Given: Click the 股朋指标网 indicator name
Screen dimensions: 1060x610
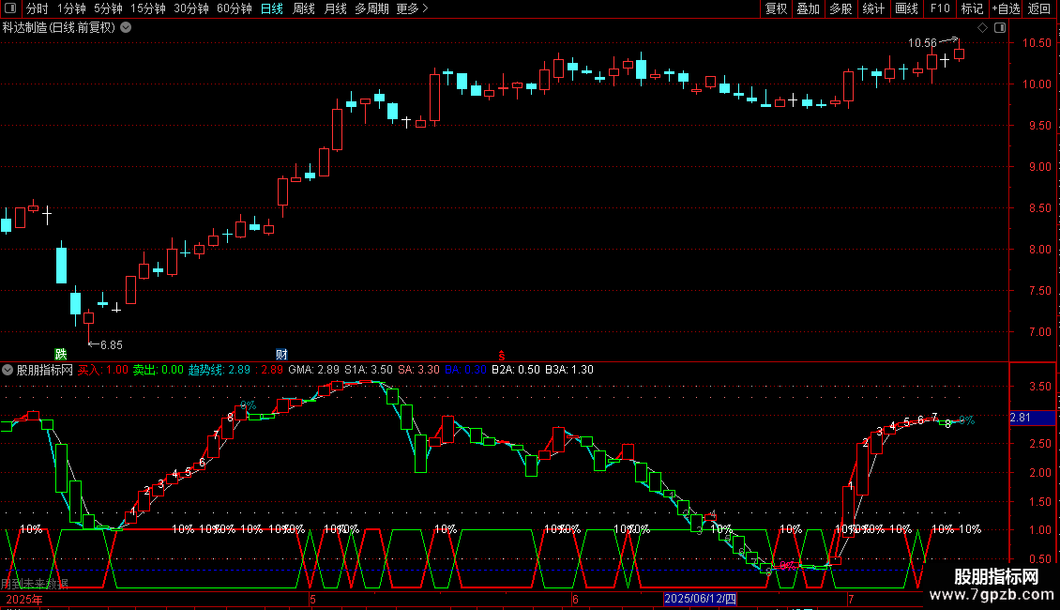Looking at the screenshot, I should [x=45, y=370].
